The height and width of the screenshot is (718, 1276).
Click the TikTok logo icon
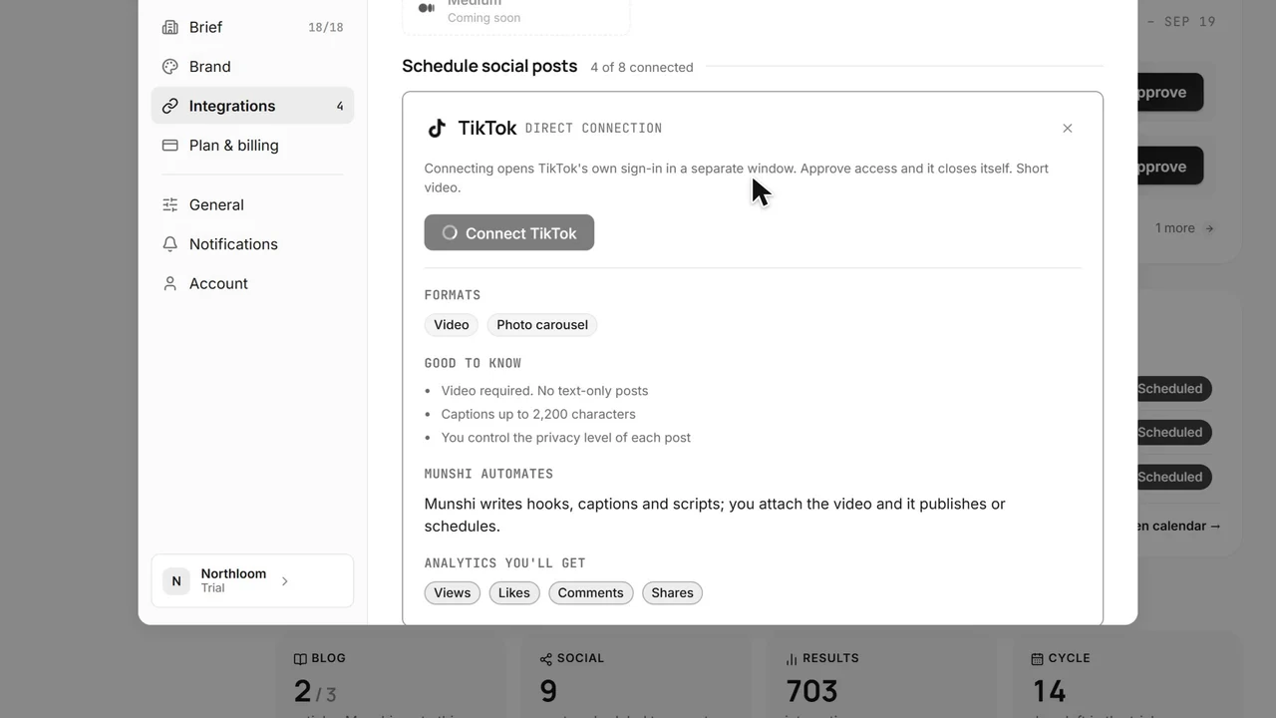pos(436,128)
